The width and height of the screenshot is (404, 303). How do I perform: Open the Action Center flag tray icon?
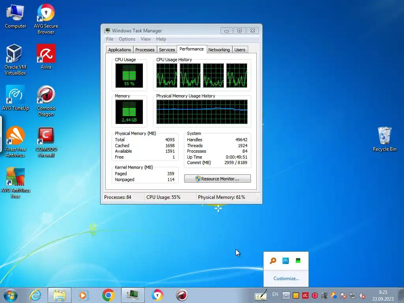pyautogui.click(x=343, y=296)
